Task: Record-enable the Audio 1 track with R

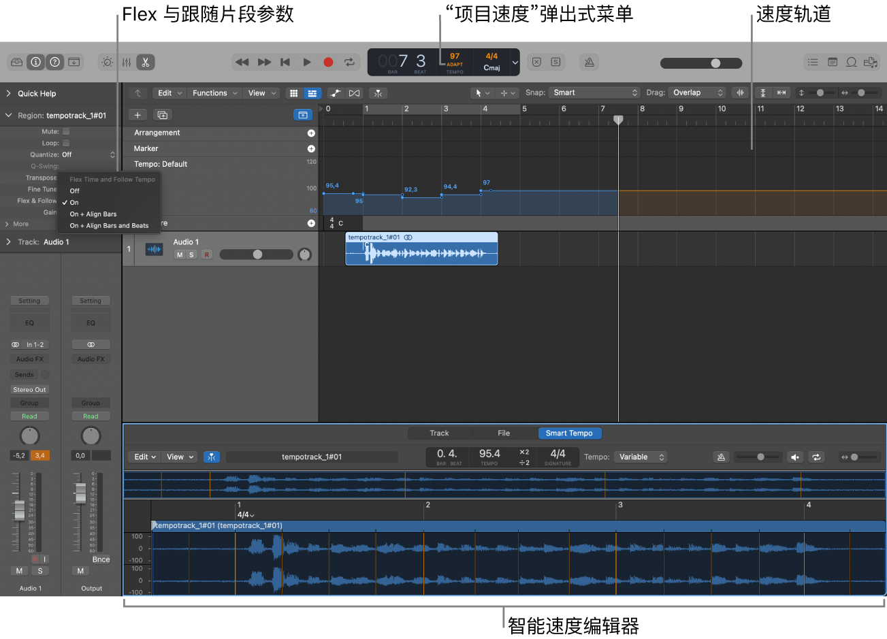Action: pos(206,255)
